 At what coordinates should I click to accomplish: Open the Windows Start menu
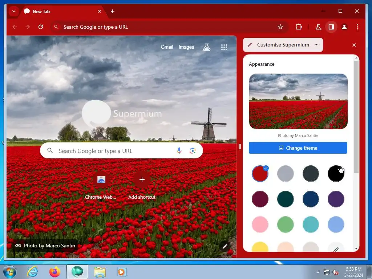coord(9,272)
